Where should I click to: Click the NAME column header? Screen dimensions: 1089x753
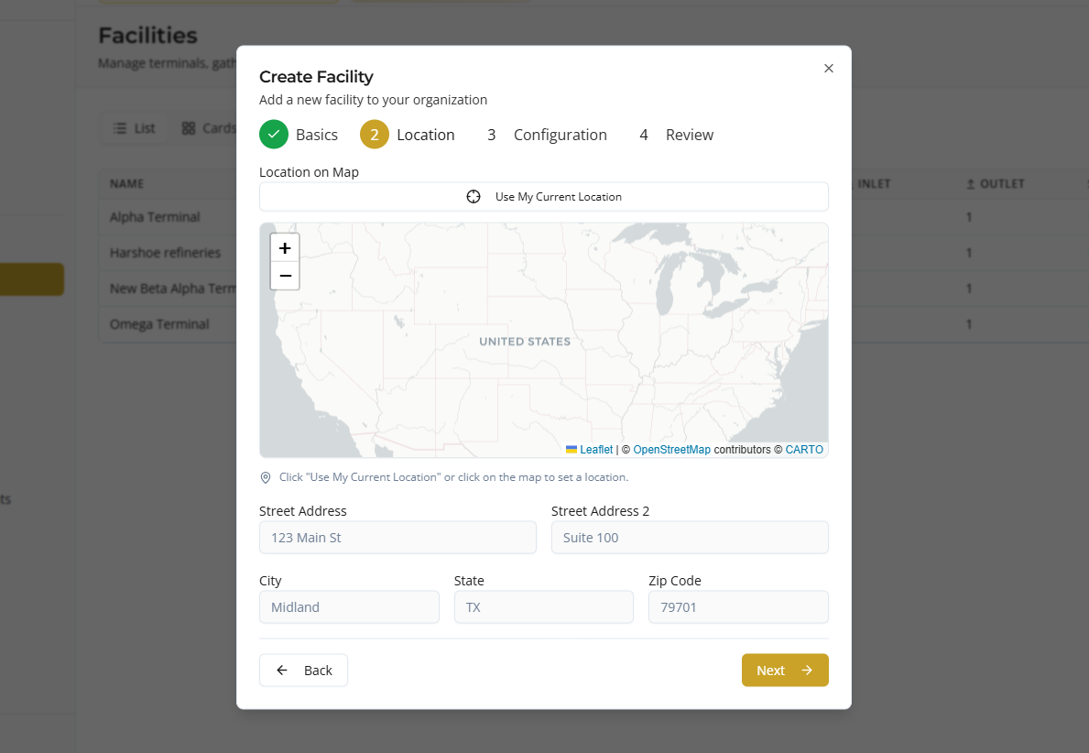126,184
